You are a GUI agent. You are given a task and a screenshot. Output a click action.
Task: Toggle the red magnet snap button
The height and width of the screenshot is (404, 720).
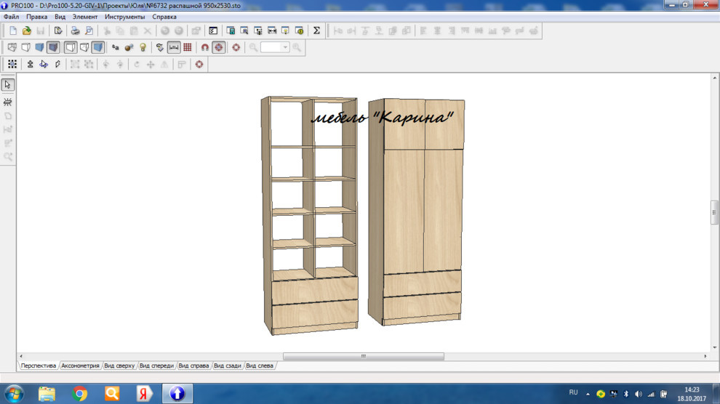click(204, 47)
